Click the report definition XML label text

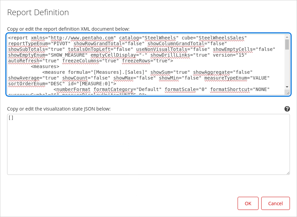tap(68, 29)
